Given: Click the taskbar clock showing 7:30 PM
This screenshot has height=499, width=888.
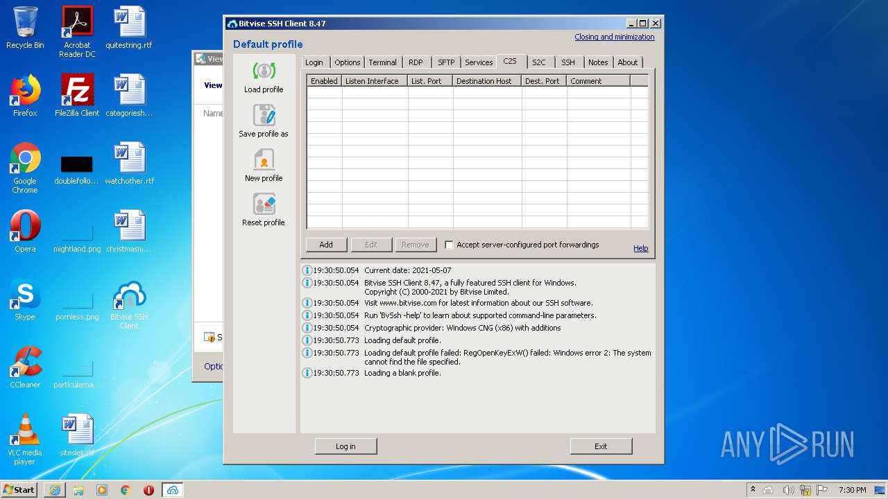Looking at the screenshot, I should point(852,490).
